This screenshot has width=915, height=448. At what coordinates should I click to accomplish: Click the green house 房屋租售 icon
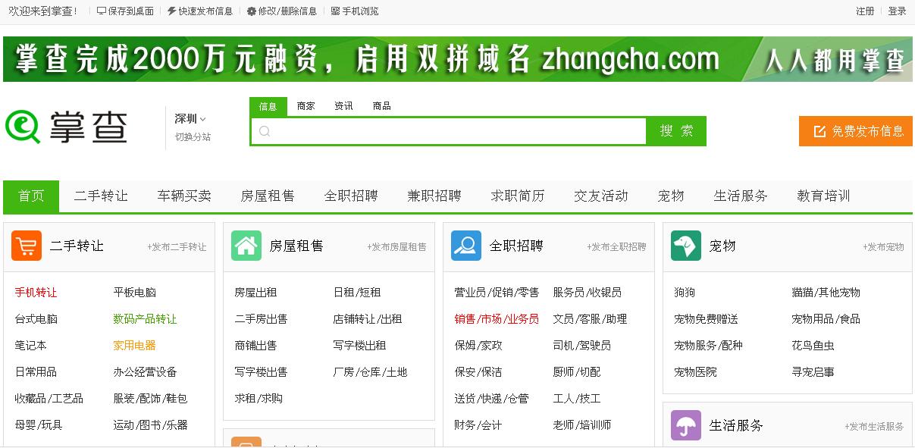pos(246,246)
